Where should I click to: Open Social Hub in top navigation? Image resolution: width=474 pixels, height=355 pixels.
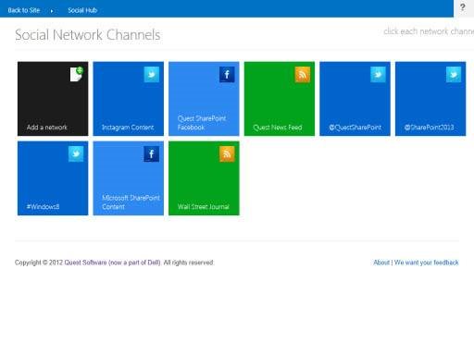click(x=82, y=10)
